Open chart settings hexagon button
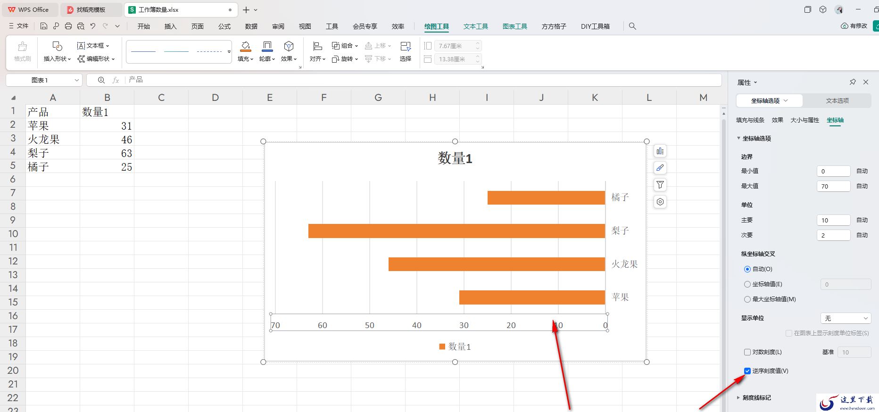This screenshot has width=879, height=412. [x=660, y=202]
